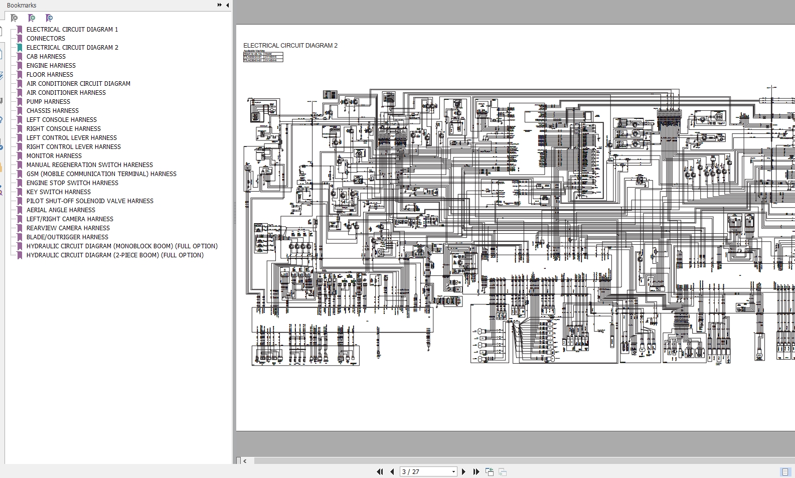The width and height of the screenshot is (795, 478).
Task: Click the delete bookmark icon
Action: [14, 18]
